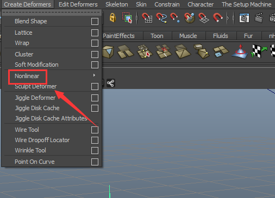Choose Jiggle Deformer entry
The height and width of the screenshot is (198, 275).
coord(35,98)
